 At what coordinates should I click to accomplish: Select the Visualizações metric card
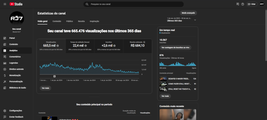click(x=51, y=46)
